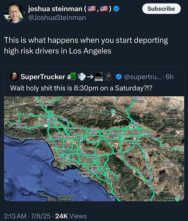Open quoted post text about 8:30pm Saturday
Viewport: 188px width, 221px height.
pos(81,88)
